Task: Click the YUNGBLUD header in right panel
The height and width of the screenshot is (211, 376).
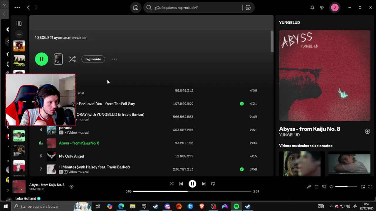Action: pyautogui.click(x=289, y=23)
